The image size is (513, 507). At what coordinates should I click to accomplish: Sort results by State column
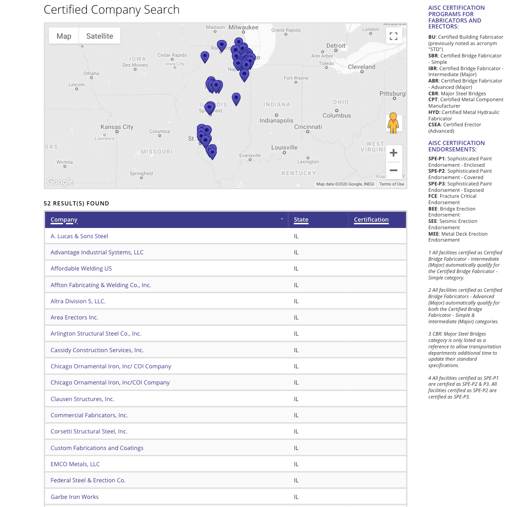point(301,219)
